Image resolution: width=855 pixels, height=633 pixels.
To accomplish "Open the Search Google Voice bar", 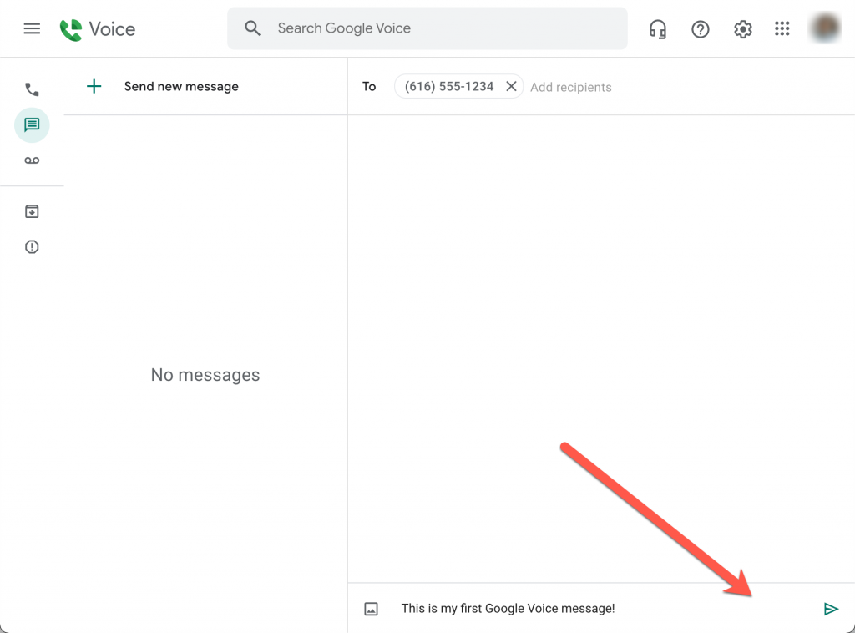I will pyautogui.click(x=427, y=28).
